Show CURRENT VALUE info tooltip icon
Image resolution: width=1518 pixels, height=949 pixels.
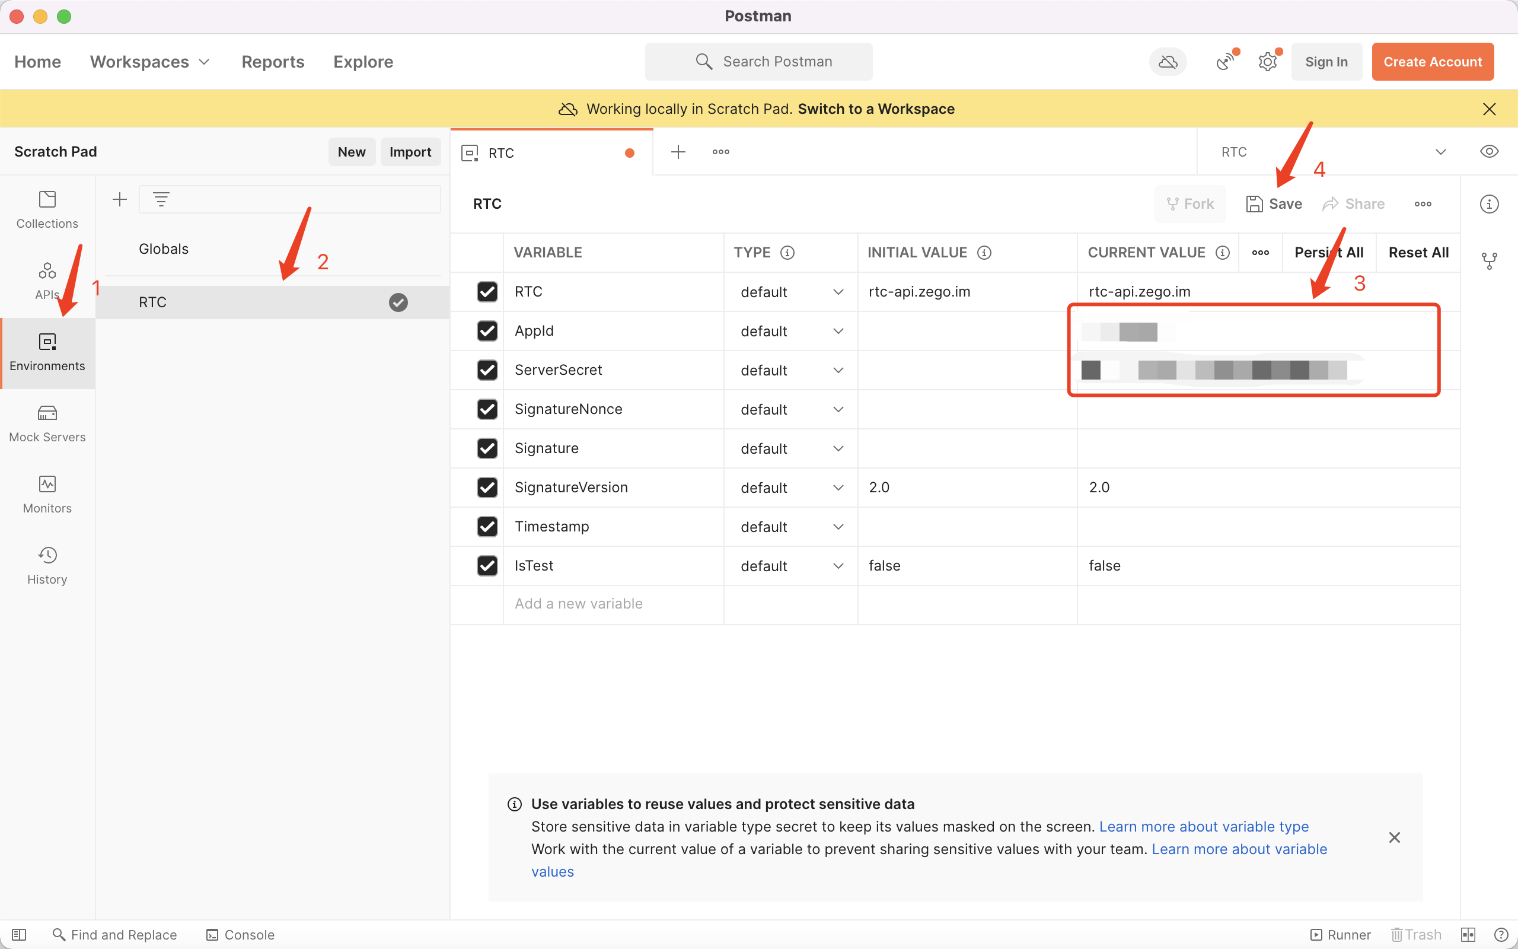(x=1222, y=252)
